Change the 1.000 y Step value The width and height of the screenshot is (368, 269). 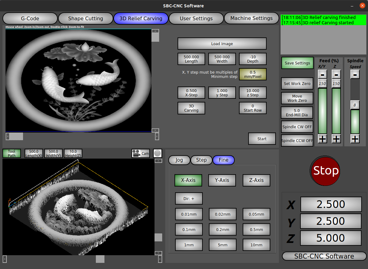[x=222, y=93]
